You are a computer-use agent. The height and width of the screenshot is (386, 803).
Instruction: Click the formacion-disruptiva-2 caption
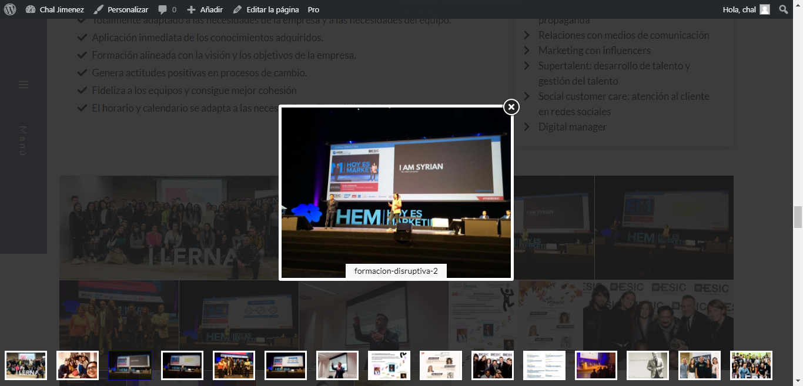(x=396, y=271)
